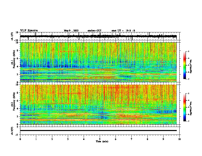Screen dimensions: 202x156
Task: Click the time axis tick label "3"
Action: coord(68,139)
